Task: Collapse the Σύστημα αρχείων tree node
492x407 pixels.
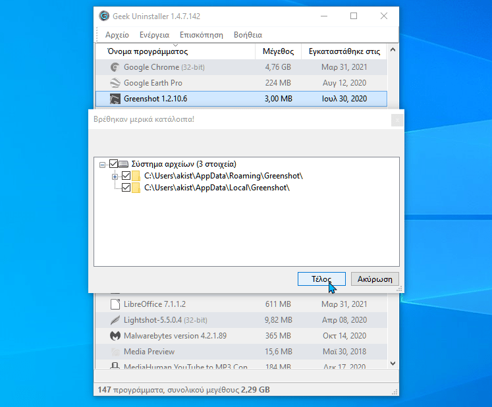Action: tap(102, 165)
